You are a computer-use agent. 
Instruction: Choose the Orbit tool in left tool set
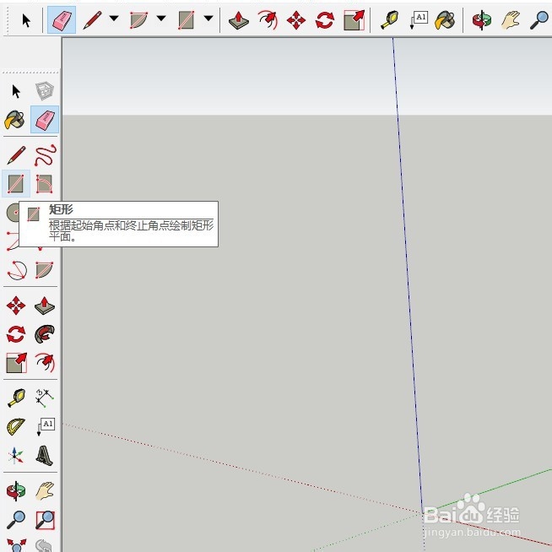(x=16, y=491)
